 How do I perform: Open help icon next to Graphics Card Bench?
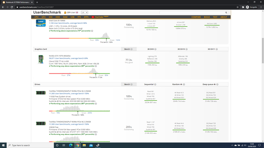pos(132,49)
